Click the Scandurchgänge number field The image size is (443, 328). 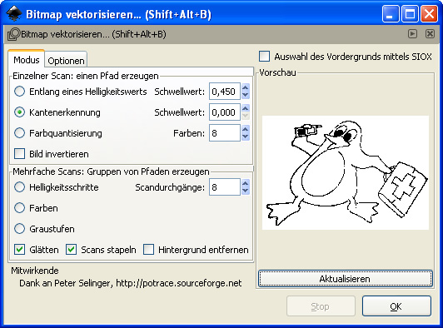(x=225, y=187)
